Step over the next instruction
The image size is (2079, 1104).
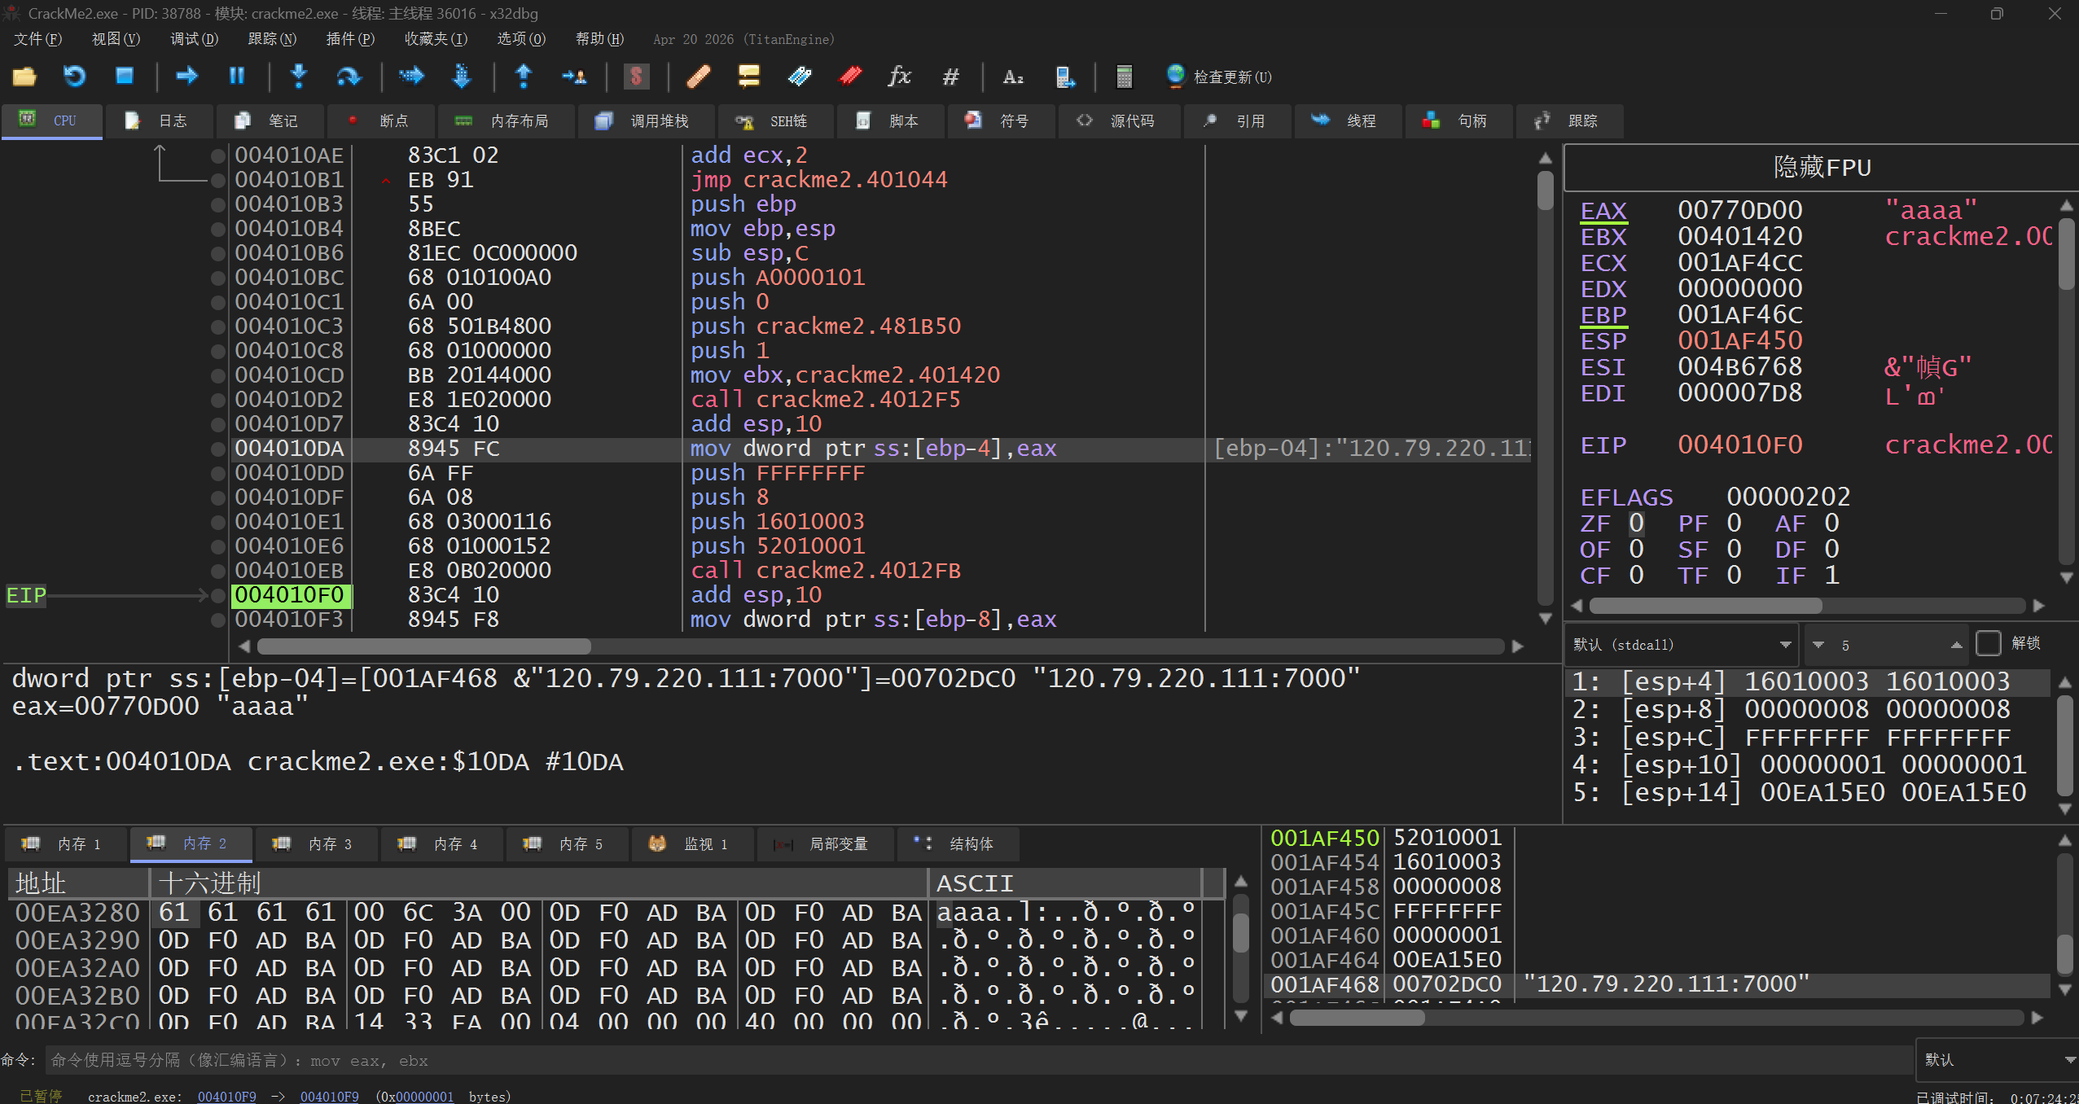coord(349,77)
